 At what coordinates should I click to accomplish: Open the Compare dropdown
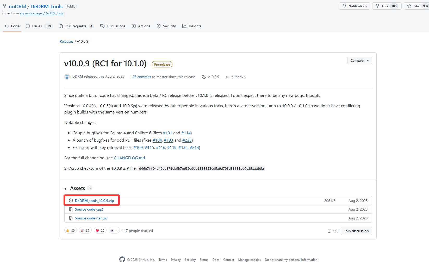point(359,61)
